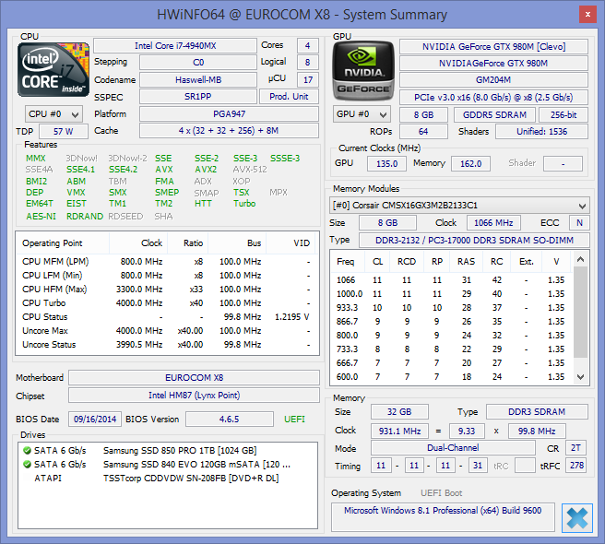Click the PCIe v3.0 x16 bus field
Image resolution: width=605 pixels, height=544 pixels.
coord(493,97)
